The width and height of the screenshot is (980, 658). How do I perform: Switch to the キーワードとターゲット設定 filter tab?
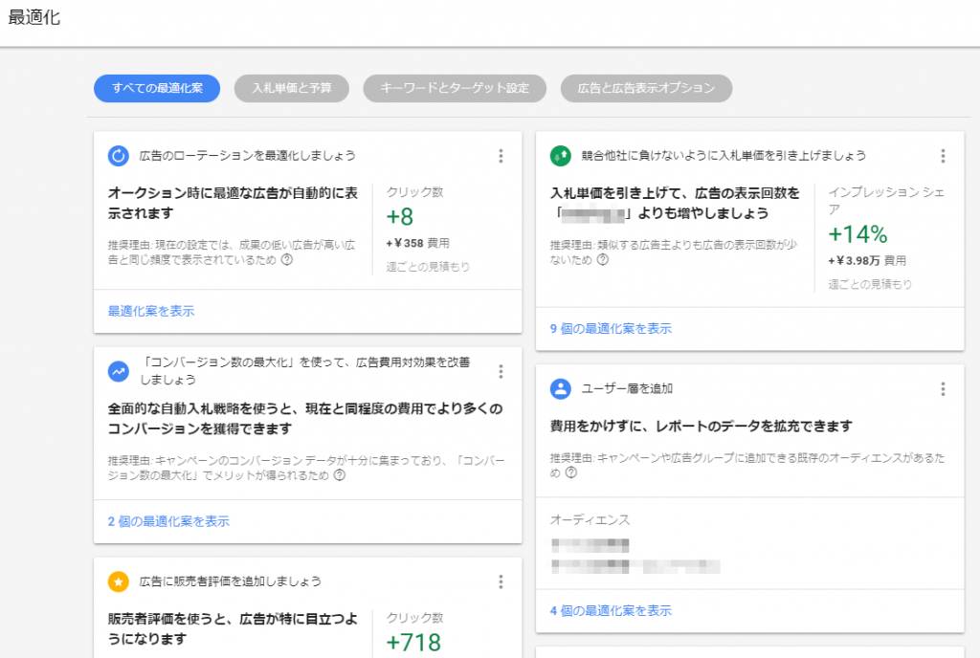[455, 88]
